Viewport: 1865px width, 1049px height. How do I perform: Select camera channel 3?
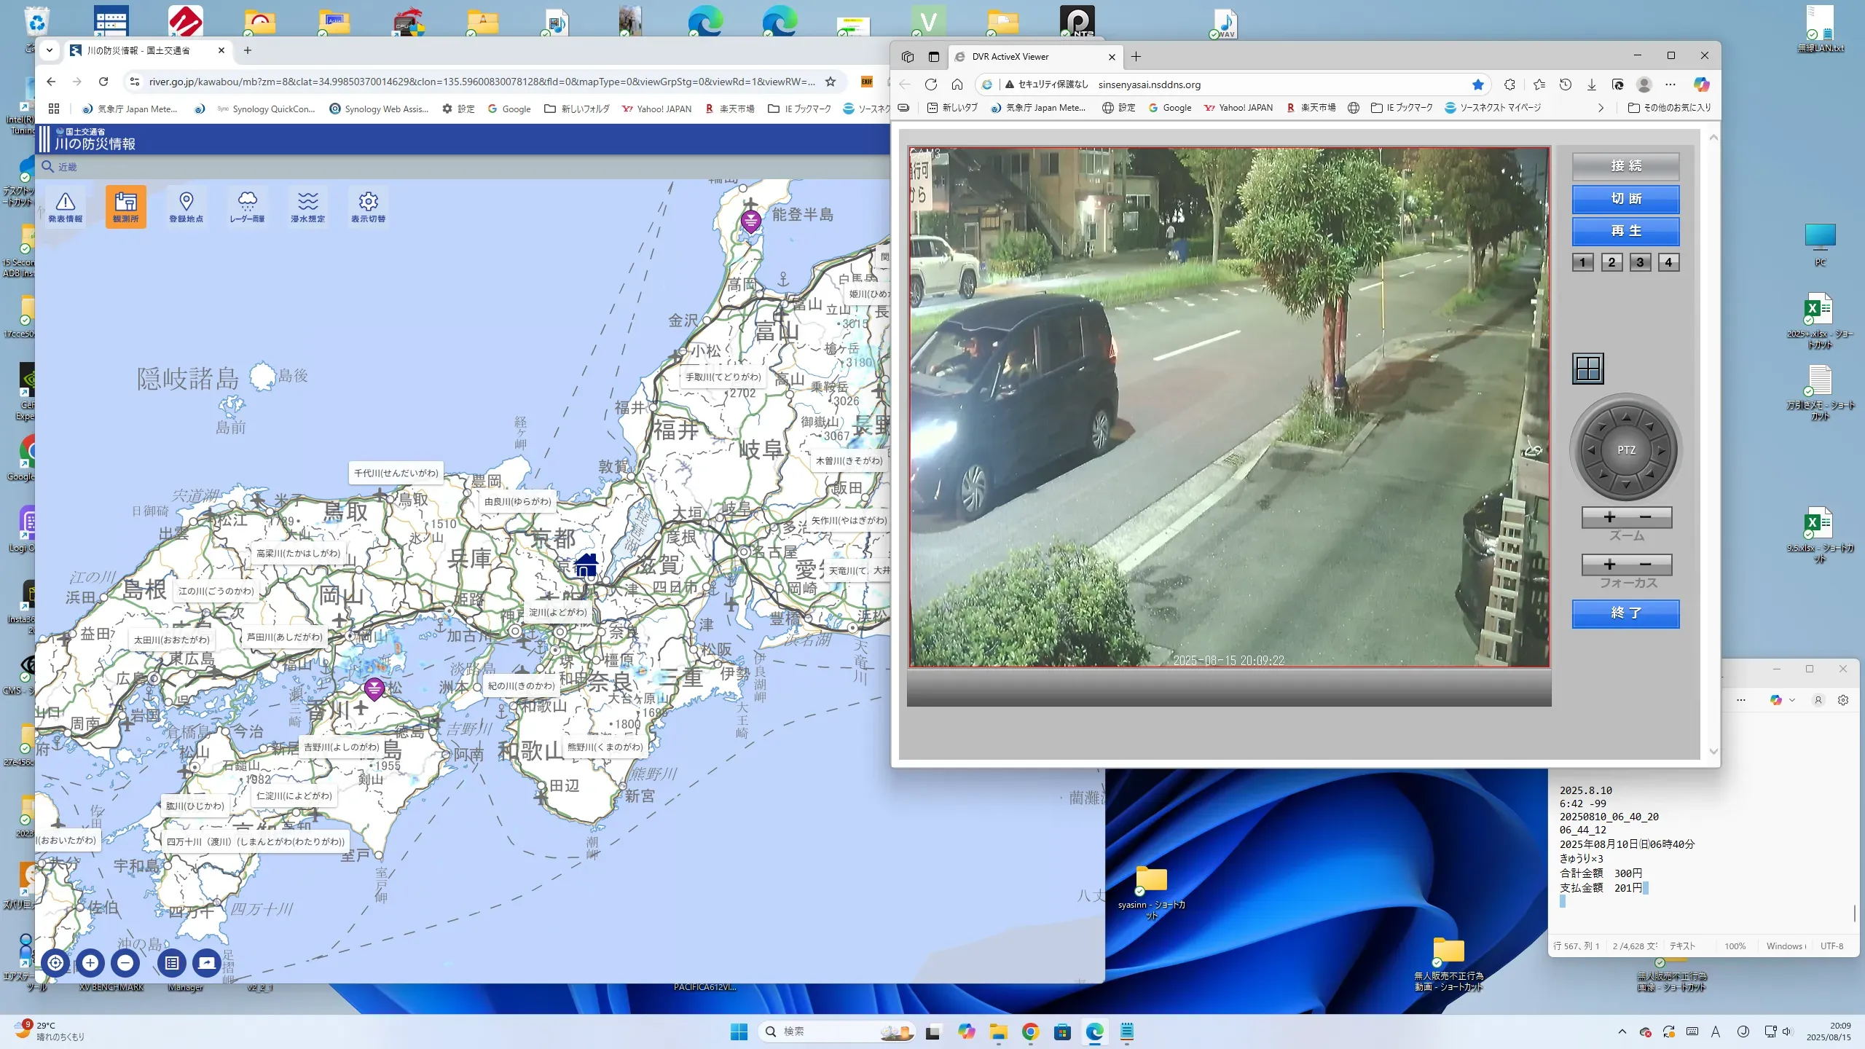click(x=1640, y=262)
